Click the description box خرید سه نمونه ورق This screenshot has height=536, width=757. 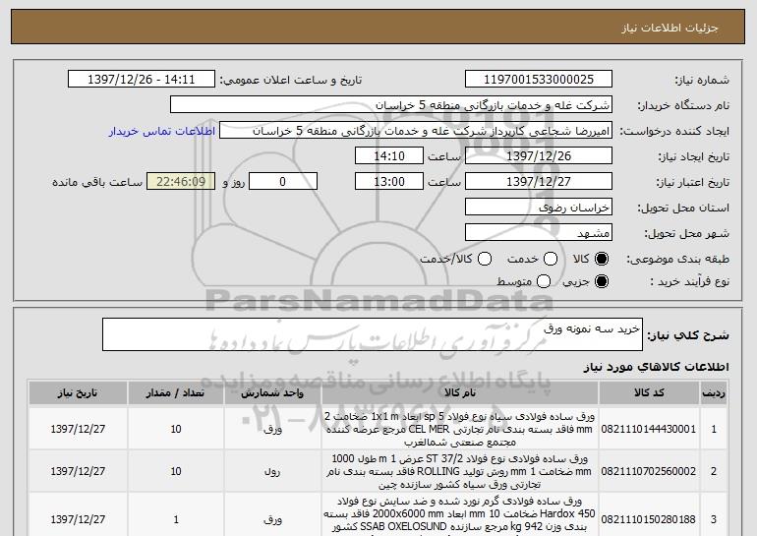click(373, 334)
